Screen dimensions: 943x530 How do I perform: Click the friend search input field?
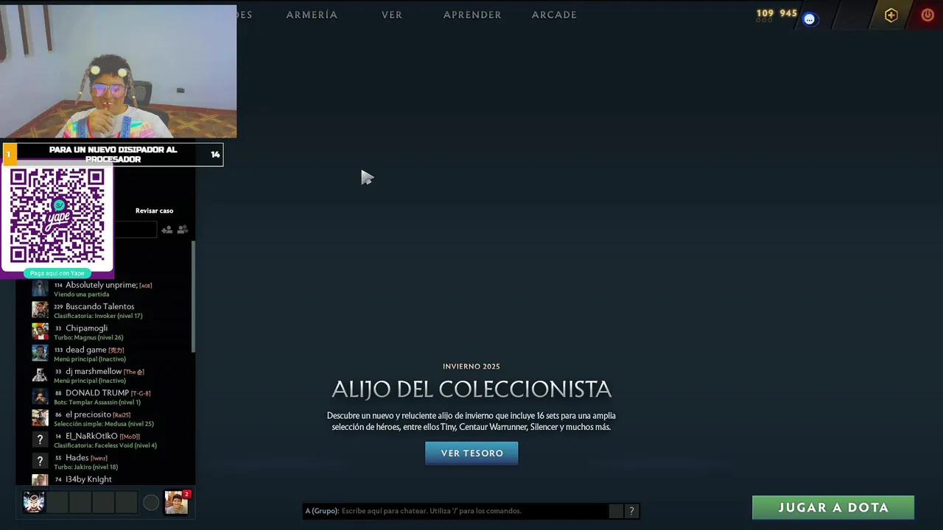[x=135, y=230]
